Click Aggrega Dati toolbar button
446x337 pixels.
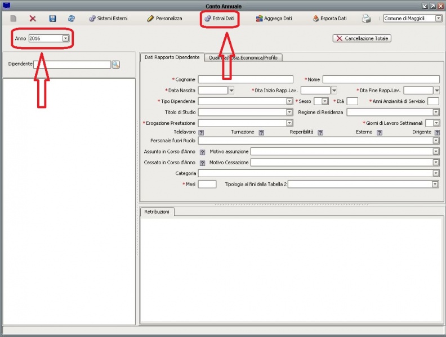[274, 19]
